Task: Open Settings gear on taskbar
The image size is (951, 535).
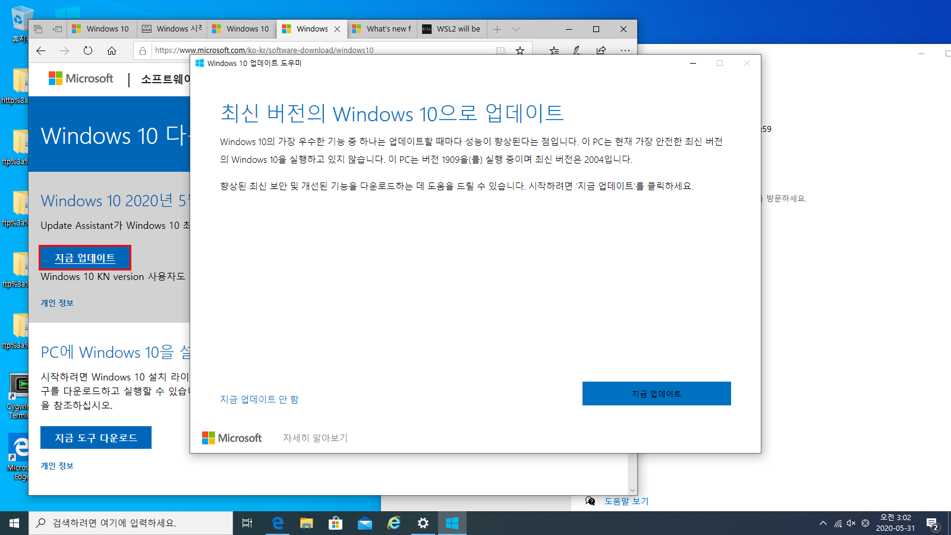Action: [423, 523]
